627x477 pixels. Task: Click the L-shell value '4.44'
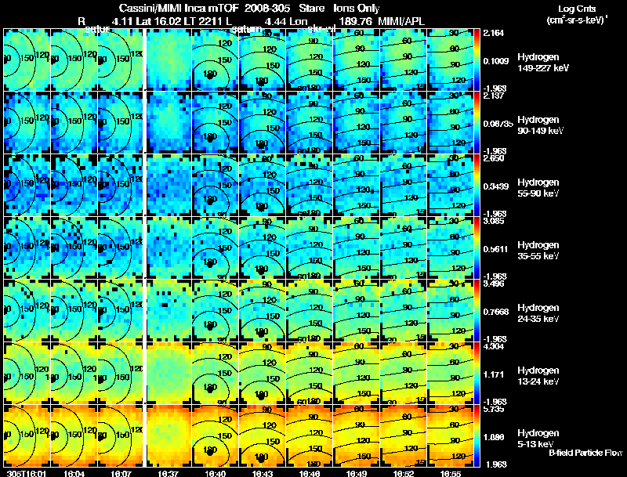coord(275,21)
